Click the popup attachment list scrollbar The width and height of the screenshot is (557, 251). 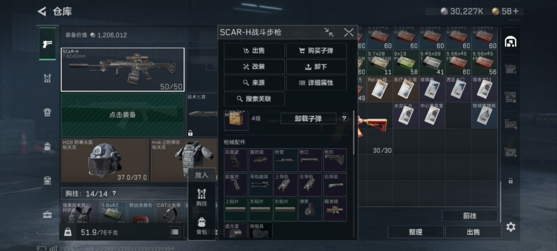[x=353, y=132]
